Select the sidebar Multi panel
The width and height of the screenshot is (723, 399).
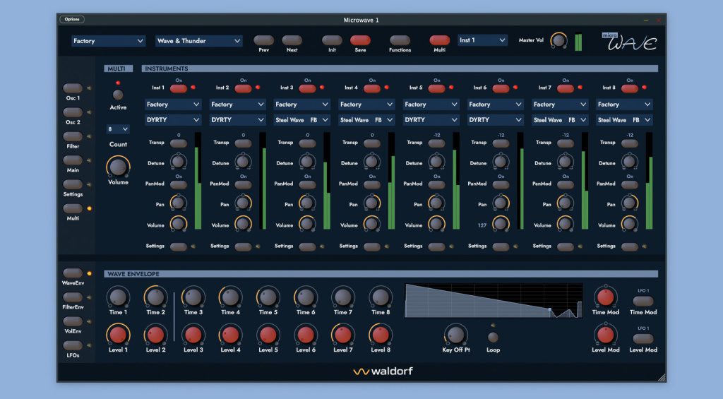(73, 208)
